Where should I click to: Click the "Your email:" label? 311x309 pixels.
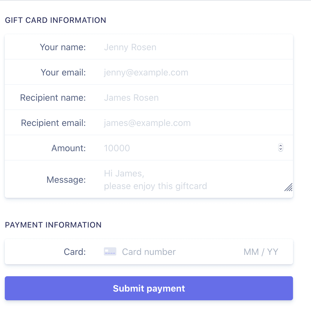tap(63, 72)
